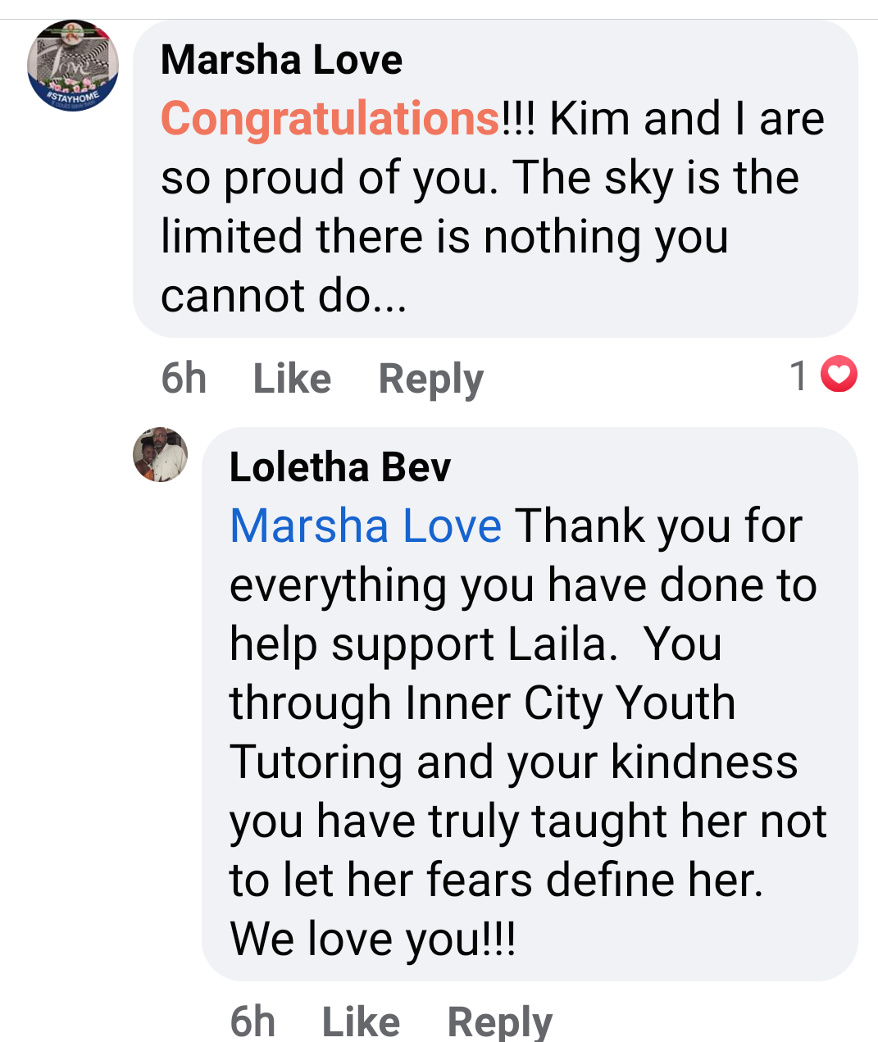Open Loletha Bev's profile via her name

click(x=340, y=467)
